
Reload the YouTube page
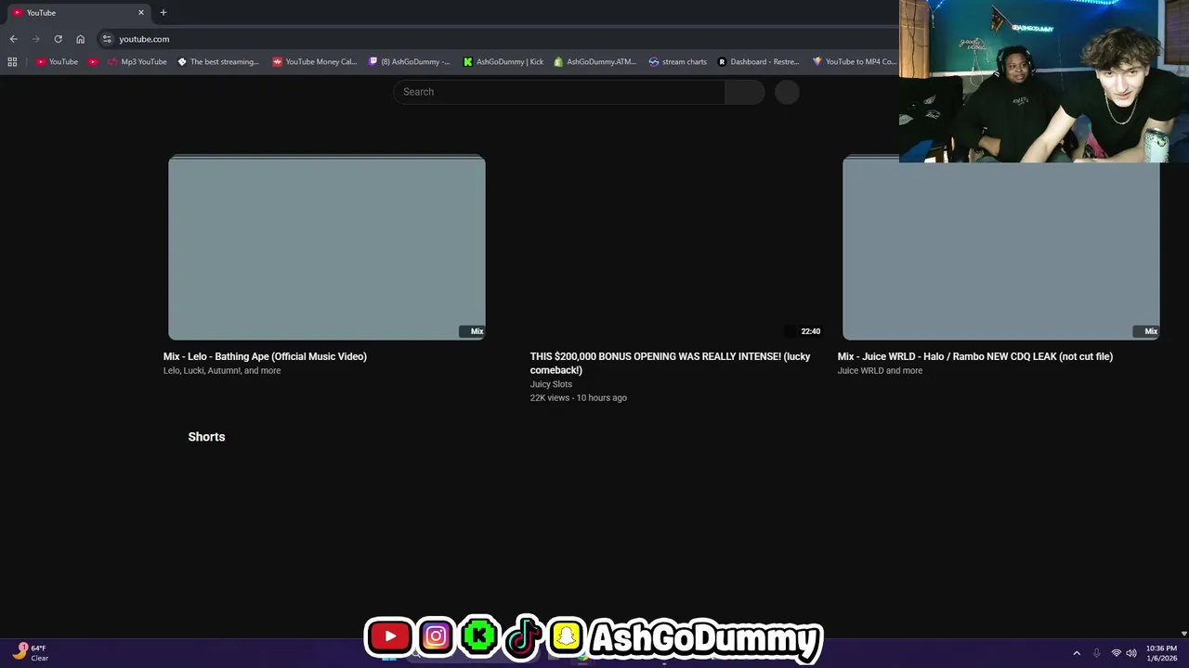pos(58,39)
